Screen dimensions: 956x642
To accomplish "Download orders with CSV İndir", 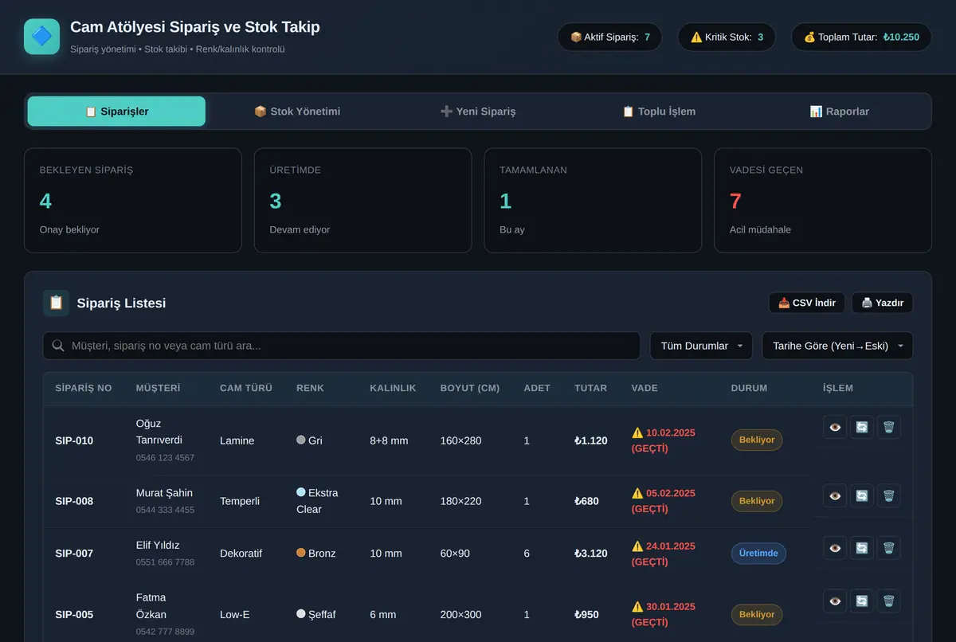I will [807, 303].
